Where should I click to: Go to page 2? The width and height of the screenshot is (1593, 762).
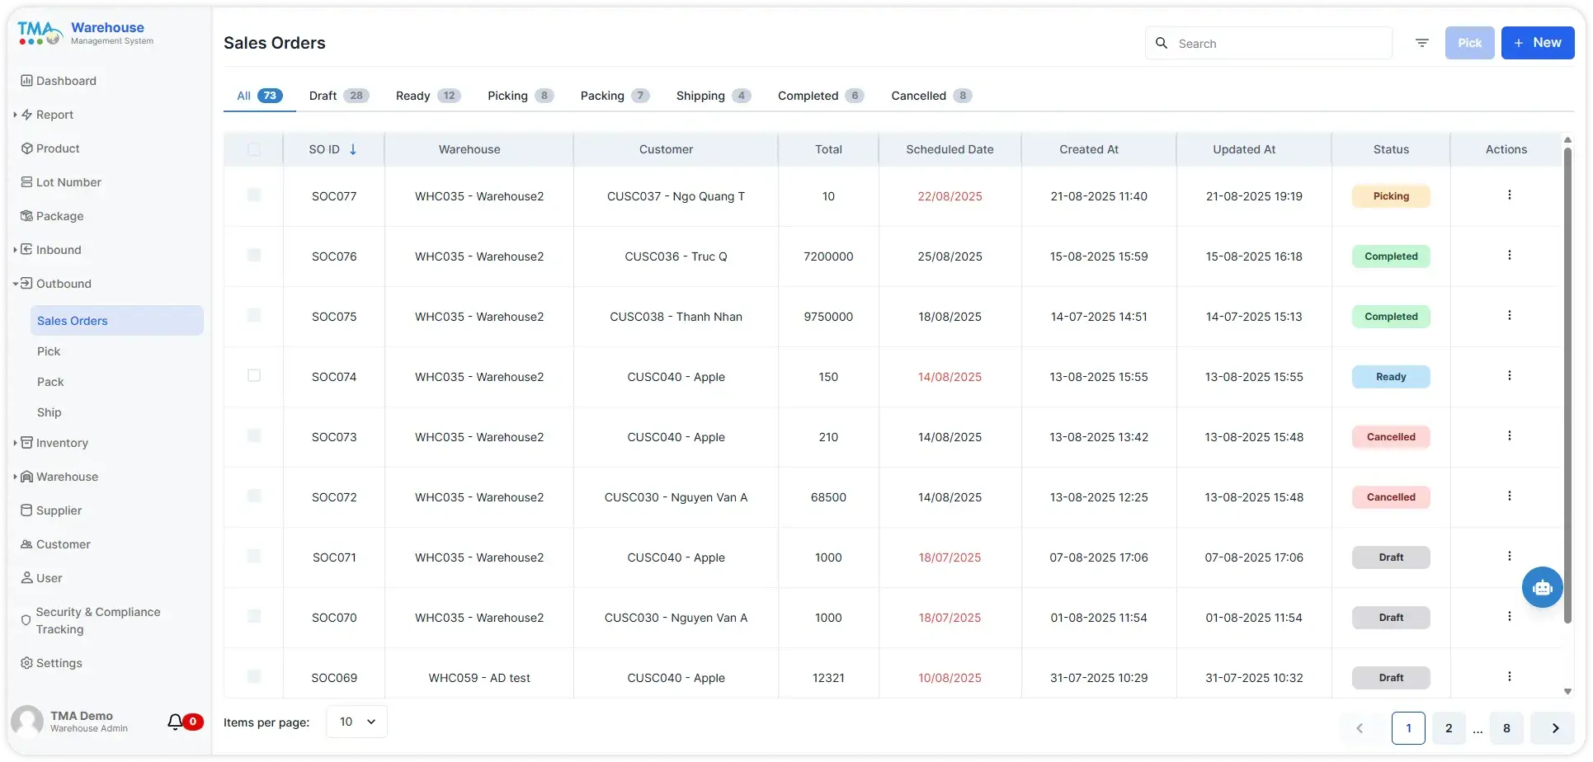click(1448, 728)
